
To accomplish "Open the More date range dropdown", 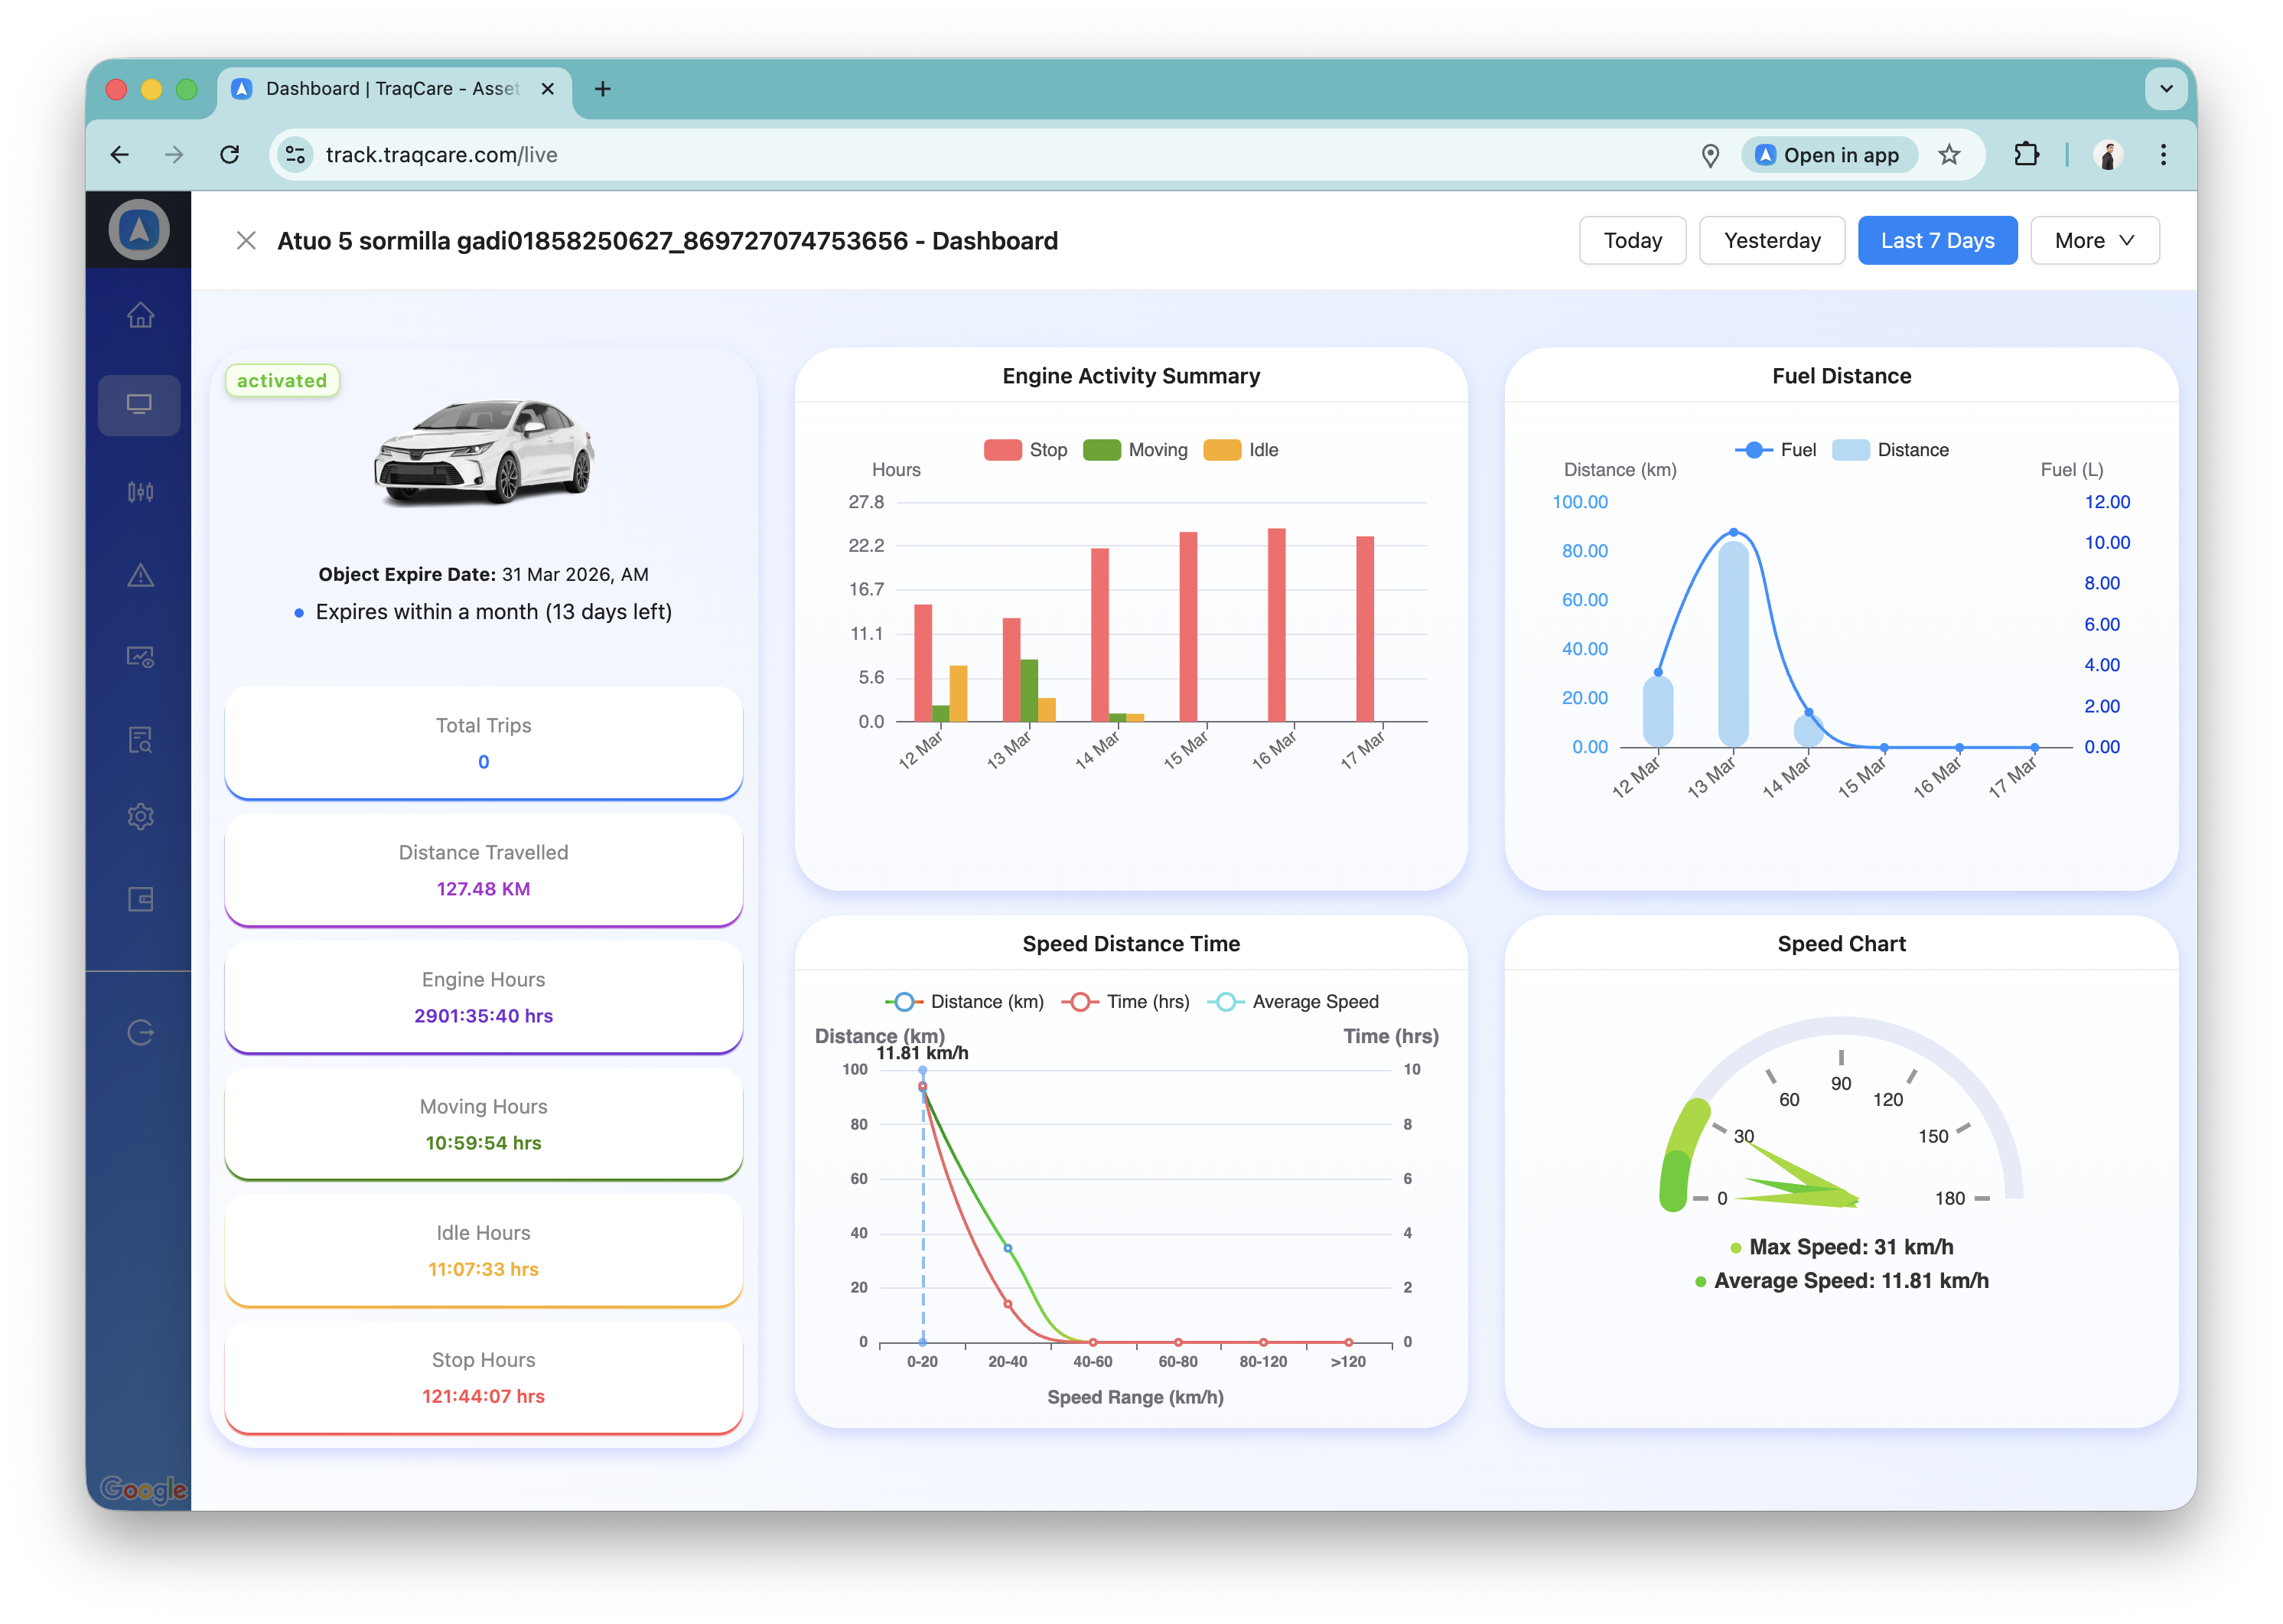I will click(2094, 241).
